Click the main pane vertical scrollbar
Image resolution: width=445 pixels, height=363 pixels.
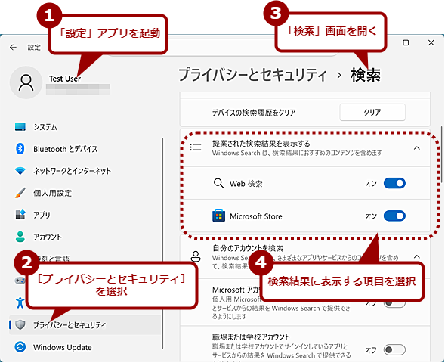[441, 154]
